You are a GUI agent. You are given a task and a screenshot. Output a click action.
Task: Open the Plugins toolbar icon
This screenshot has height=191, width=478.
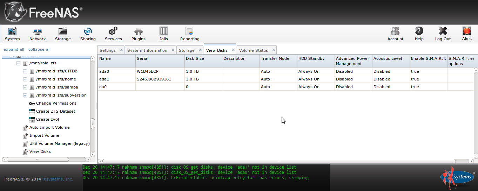[139, 31]
